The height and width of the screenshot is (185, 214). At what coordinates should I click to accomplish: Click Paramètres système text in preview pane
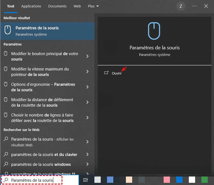coord(155,55)
